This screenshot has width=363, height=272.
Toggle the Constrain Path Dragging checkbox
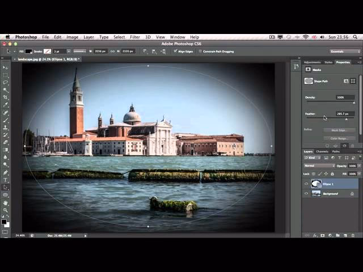200,52
